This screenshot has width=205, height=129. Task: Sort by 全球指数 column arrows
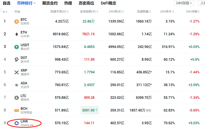click(x=97, y=12)
